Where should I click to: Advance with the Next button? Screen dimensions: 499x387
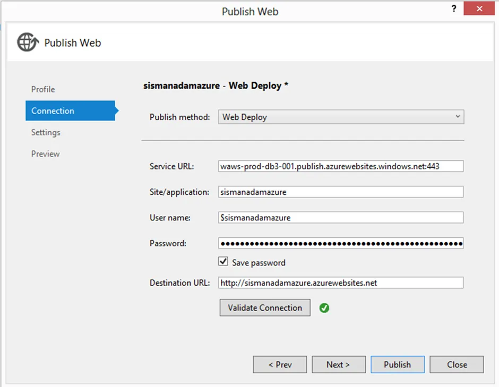click(x=339, y=364)
